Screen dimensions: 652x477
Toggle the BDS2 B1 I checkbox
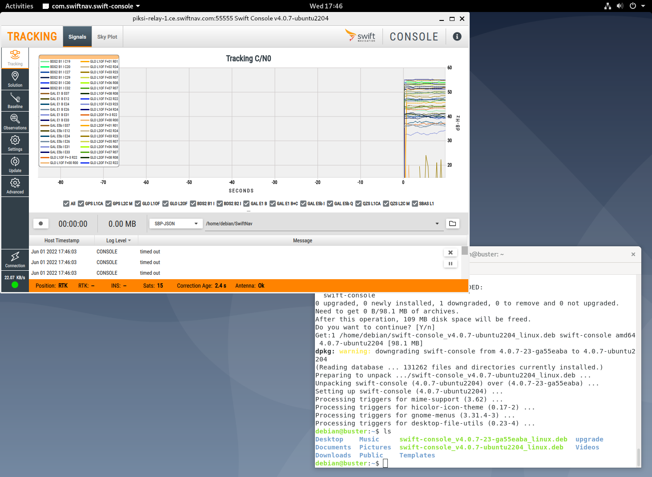pos(193,204)
